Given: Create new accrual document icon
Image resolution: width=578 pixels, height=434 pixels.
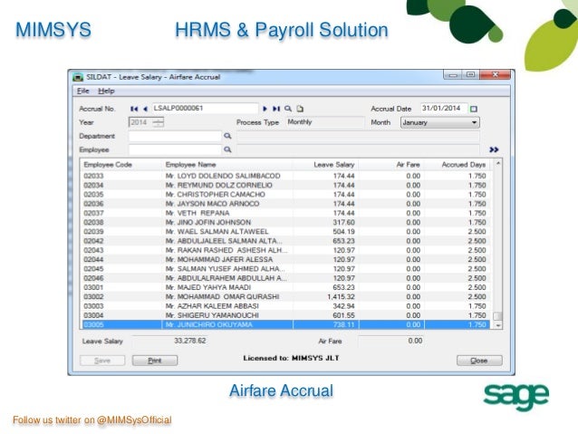Looking at the screenshot, I should (x=300, y=109).
